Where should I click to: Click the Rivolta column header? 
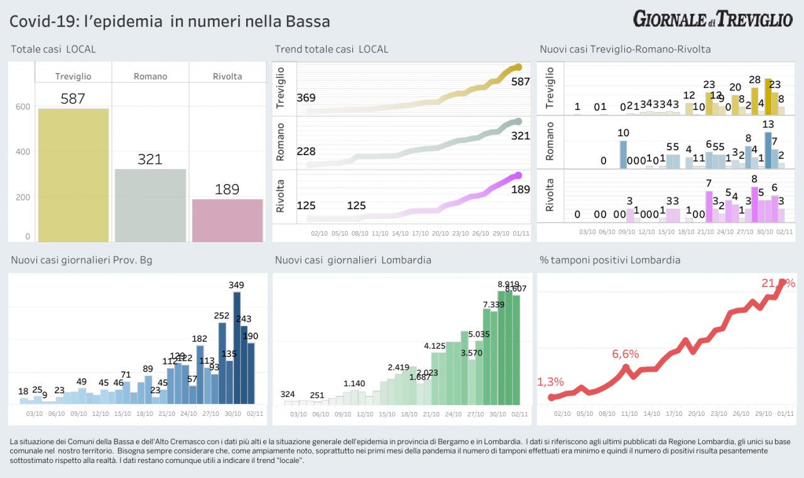[x=227, y=76]
